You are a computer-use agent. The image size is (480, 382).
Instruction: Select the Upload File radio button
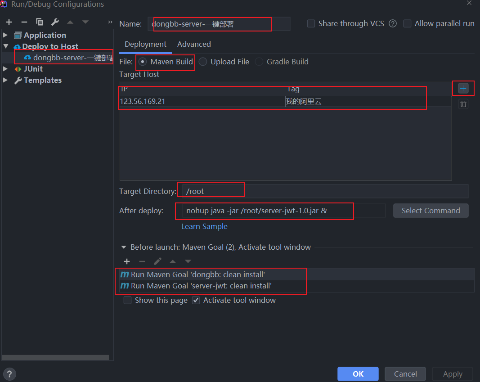[x=203, y=62]
